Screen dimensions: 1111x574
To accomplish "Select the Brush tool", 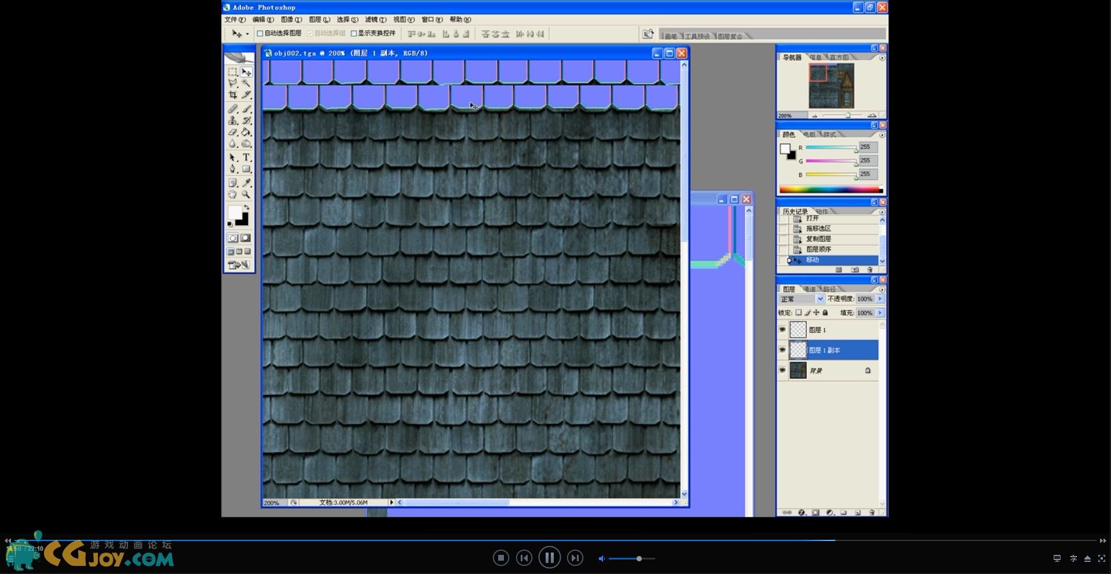I will (246, 109).
